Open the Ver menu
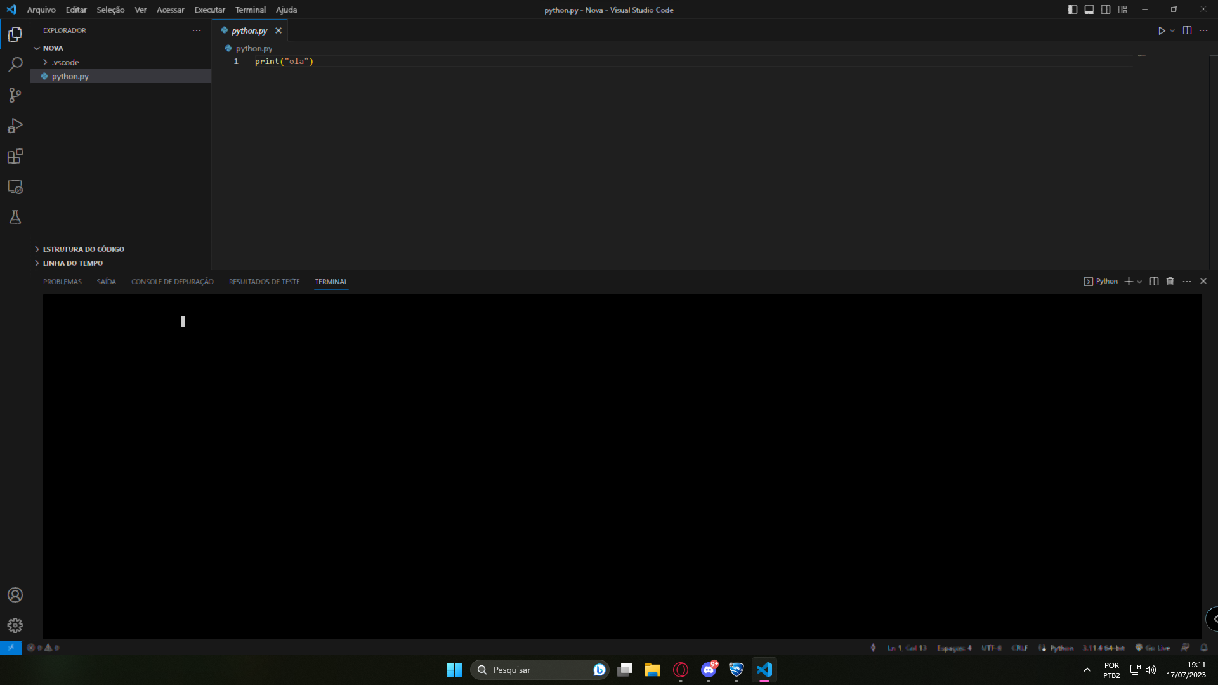Screen dimensions: 1218x685 pos(141,10)
